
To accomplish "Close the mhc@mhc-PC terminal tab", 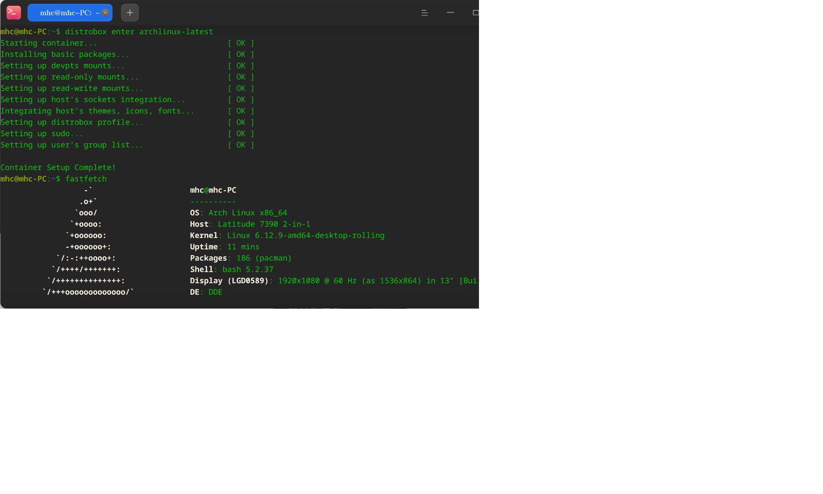I will click(105, 13).
